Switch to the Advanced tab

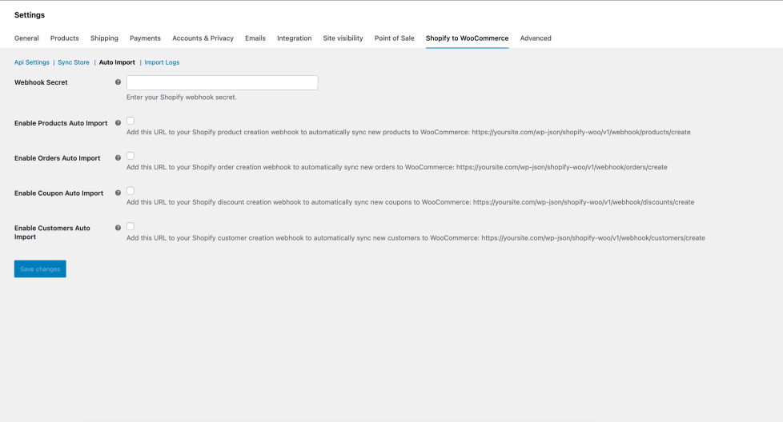tap(536, 38)
